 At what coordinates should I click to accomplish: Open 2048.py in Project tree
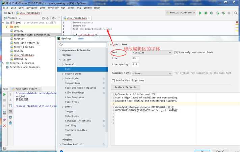click(18, 31)
